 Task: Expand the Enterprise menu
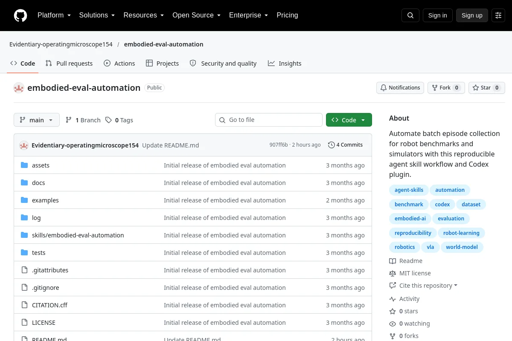[249, 15]
